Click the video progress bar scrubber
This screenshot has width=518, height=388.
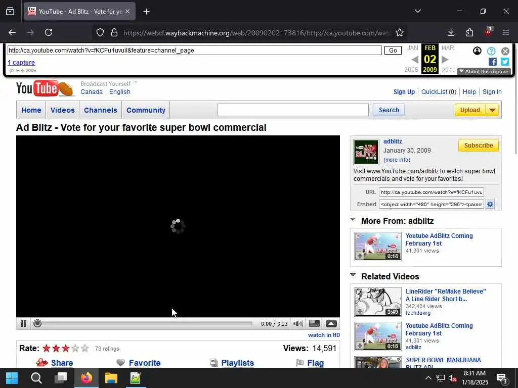pos(37,324)
